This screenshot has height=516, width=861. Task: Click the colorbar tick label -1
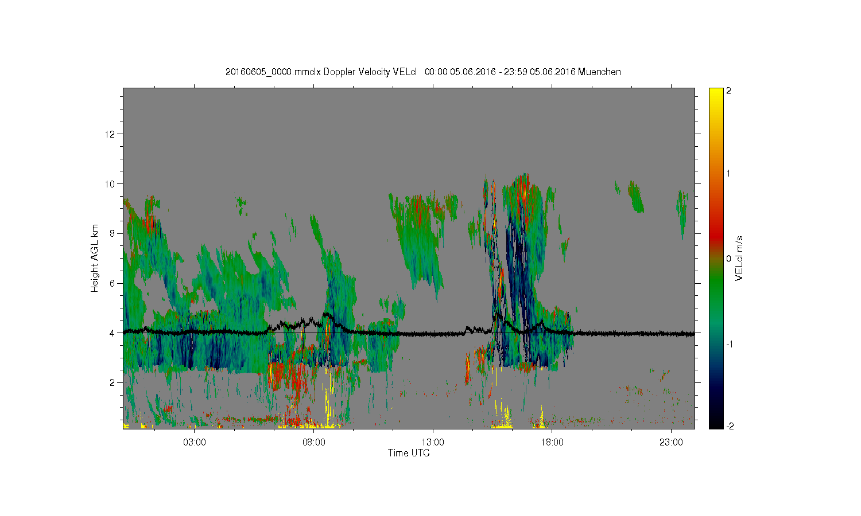coord(729,344)
